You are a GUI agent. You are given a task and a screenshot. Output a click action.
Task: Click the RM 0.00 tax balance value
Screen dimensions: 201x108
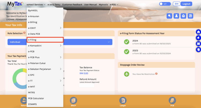pyautogui.click(x=84, y=73)
